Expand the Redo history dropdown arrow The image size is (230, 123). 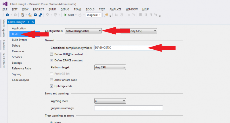coord(60,15)
